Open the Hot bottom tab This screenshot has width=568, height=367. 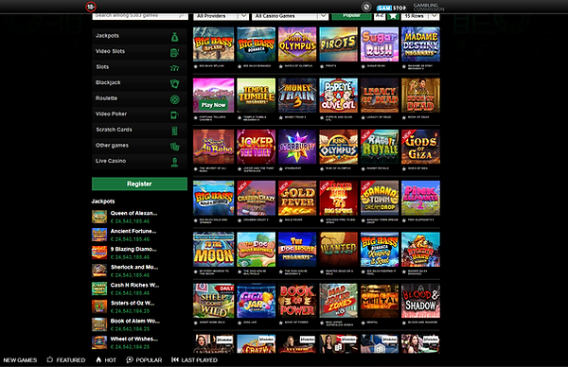click(106, 360)
